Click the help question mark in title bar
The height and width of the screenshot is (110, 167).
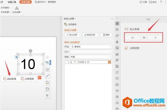tap(161, 2)
